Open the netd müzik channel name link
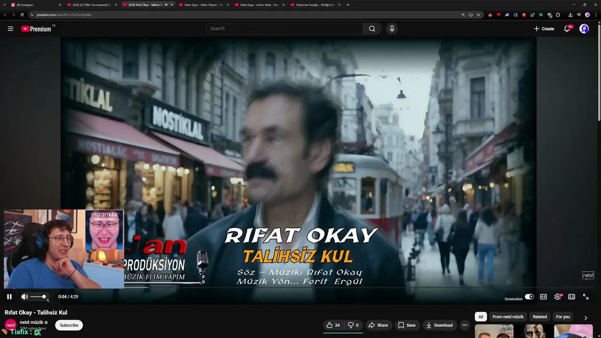The width and height of the screenshot is (601, 338). [x=31, y=323]
